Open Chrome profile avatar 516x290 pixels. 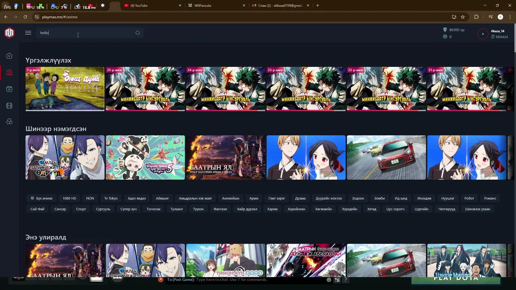click(x=500, y=17)
